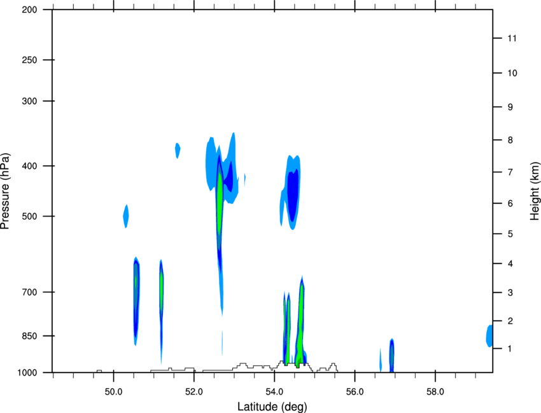
Task: Click the Height (km) axis title
Action: click(535, 191)
